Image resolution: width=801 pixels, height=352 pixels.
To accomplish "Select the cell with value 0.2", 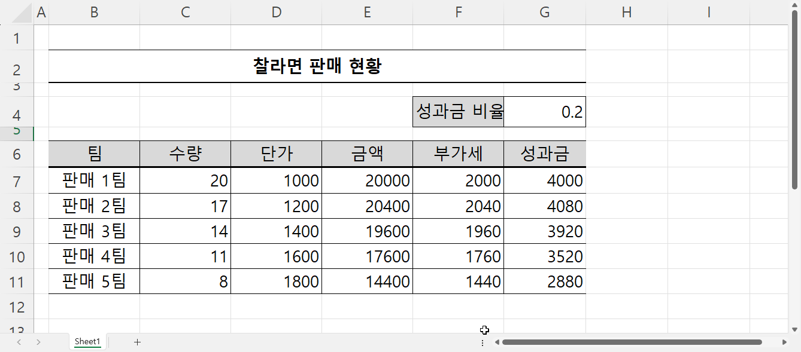I will pos(545,112).
